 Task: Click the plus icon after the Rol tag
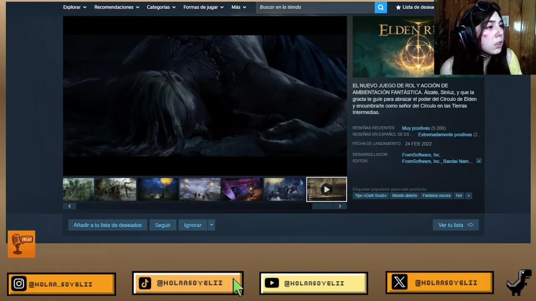point(469,195)
